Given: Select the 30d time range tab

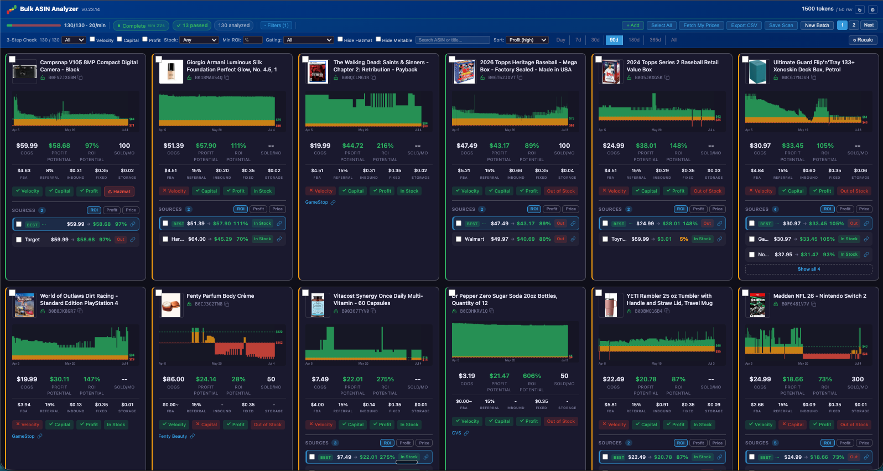Looking at the screenshot, I should click(x=595, y=40).
